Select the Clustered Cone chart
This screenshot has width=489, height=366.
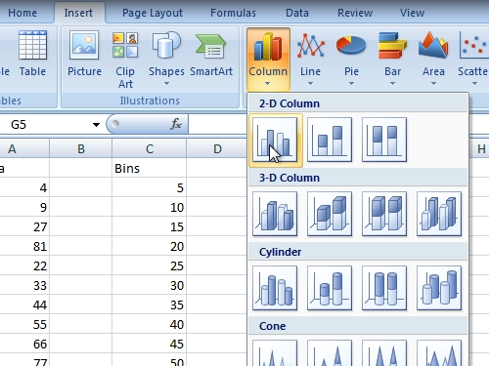click(275, 353)
